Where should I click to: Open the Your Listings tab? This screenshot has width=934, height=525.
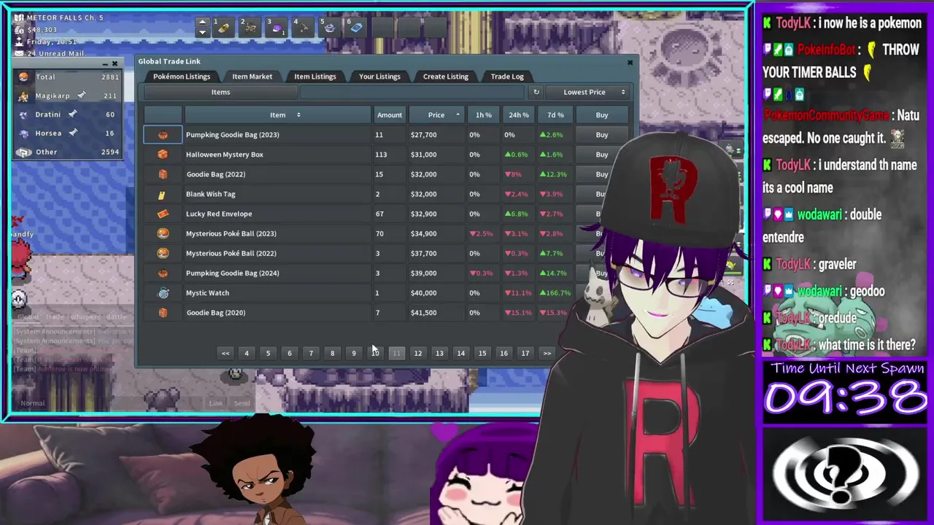click(x=379, y=77)
